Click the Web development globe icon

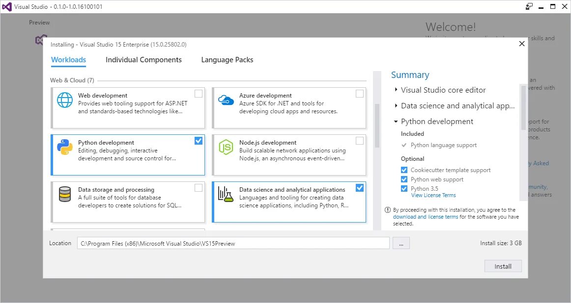coord(65,101)
